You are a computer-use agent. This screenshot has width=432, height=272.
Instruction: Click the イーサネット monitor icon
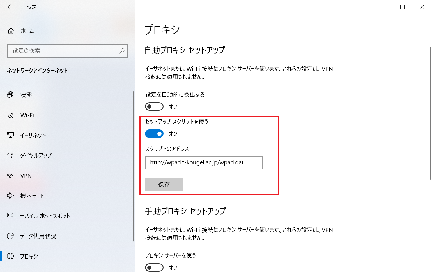[x=10, y=135]
